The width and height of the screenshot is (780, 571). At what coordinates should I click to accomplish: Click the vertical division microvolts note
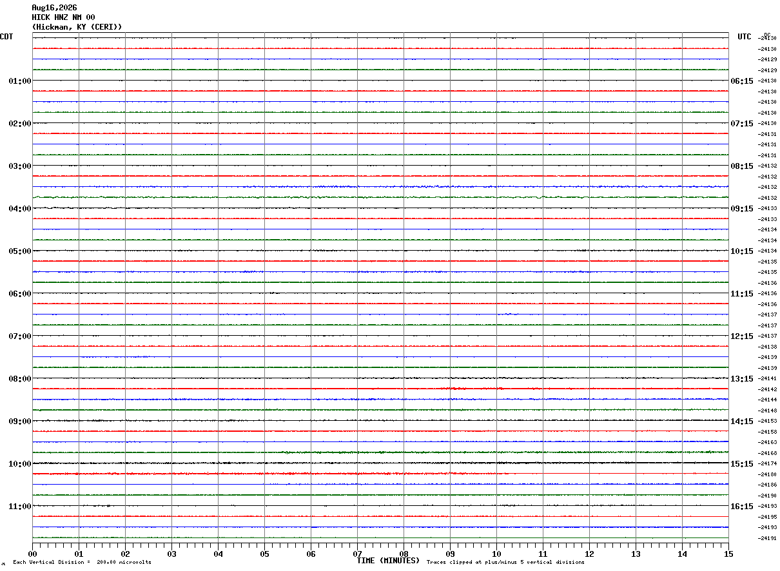click(x=82, y=563)
